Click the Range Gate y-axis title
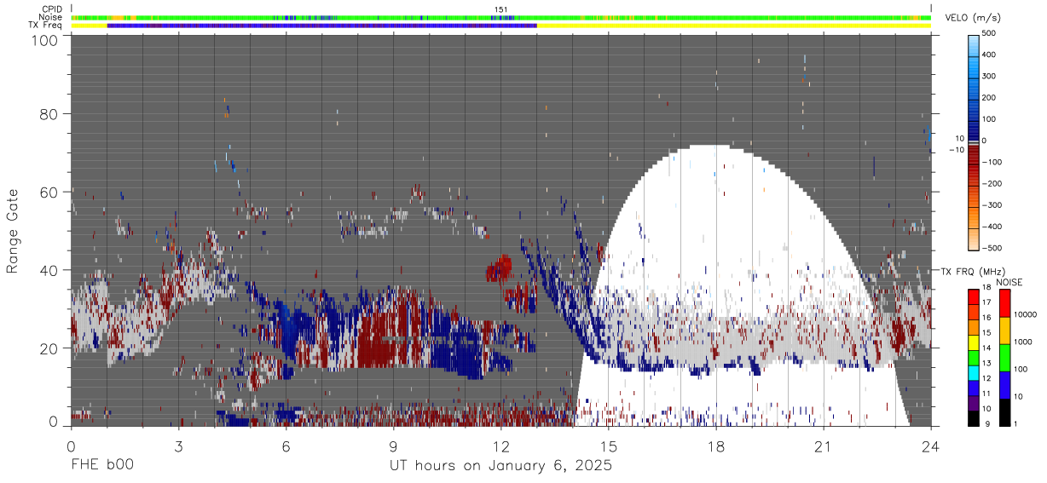 [14, 231]
